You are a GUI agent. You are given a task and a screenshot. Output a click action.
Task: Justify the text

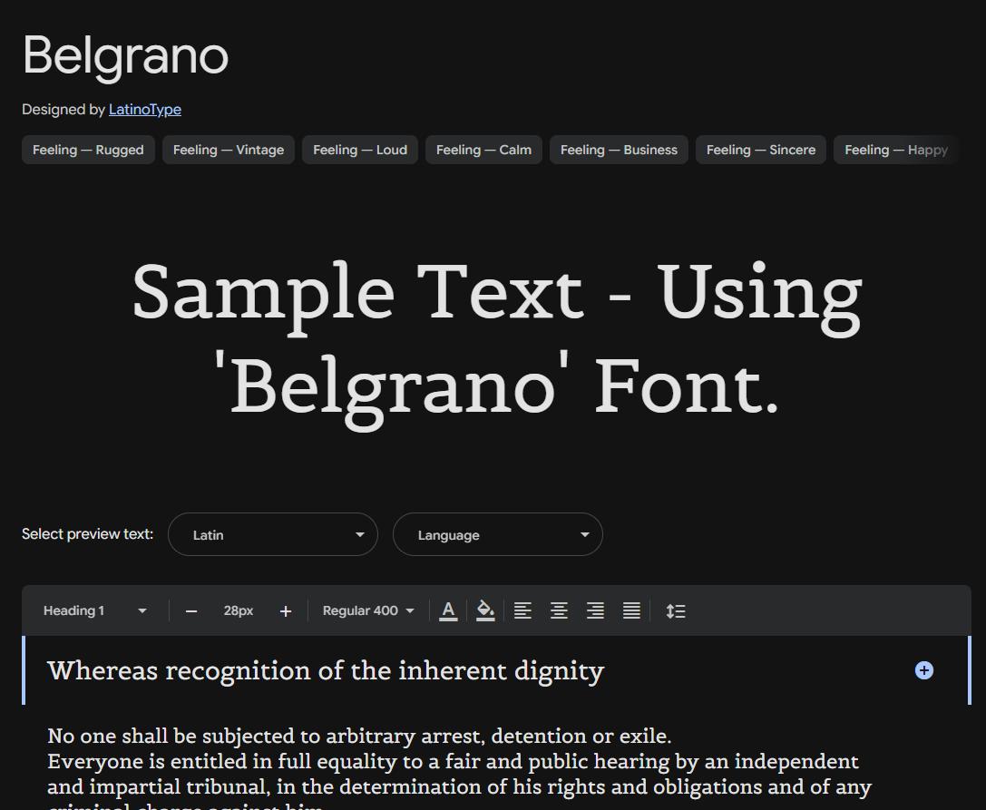click(632, 610)
